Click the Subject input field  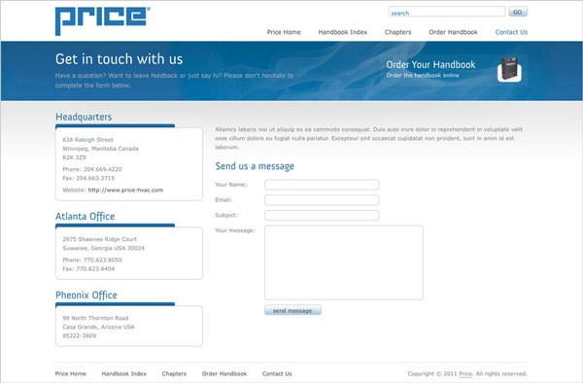(x=322, y=215)
